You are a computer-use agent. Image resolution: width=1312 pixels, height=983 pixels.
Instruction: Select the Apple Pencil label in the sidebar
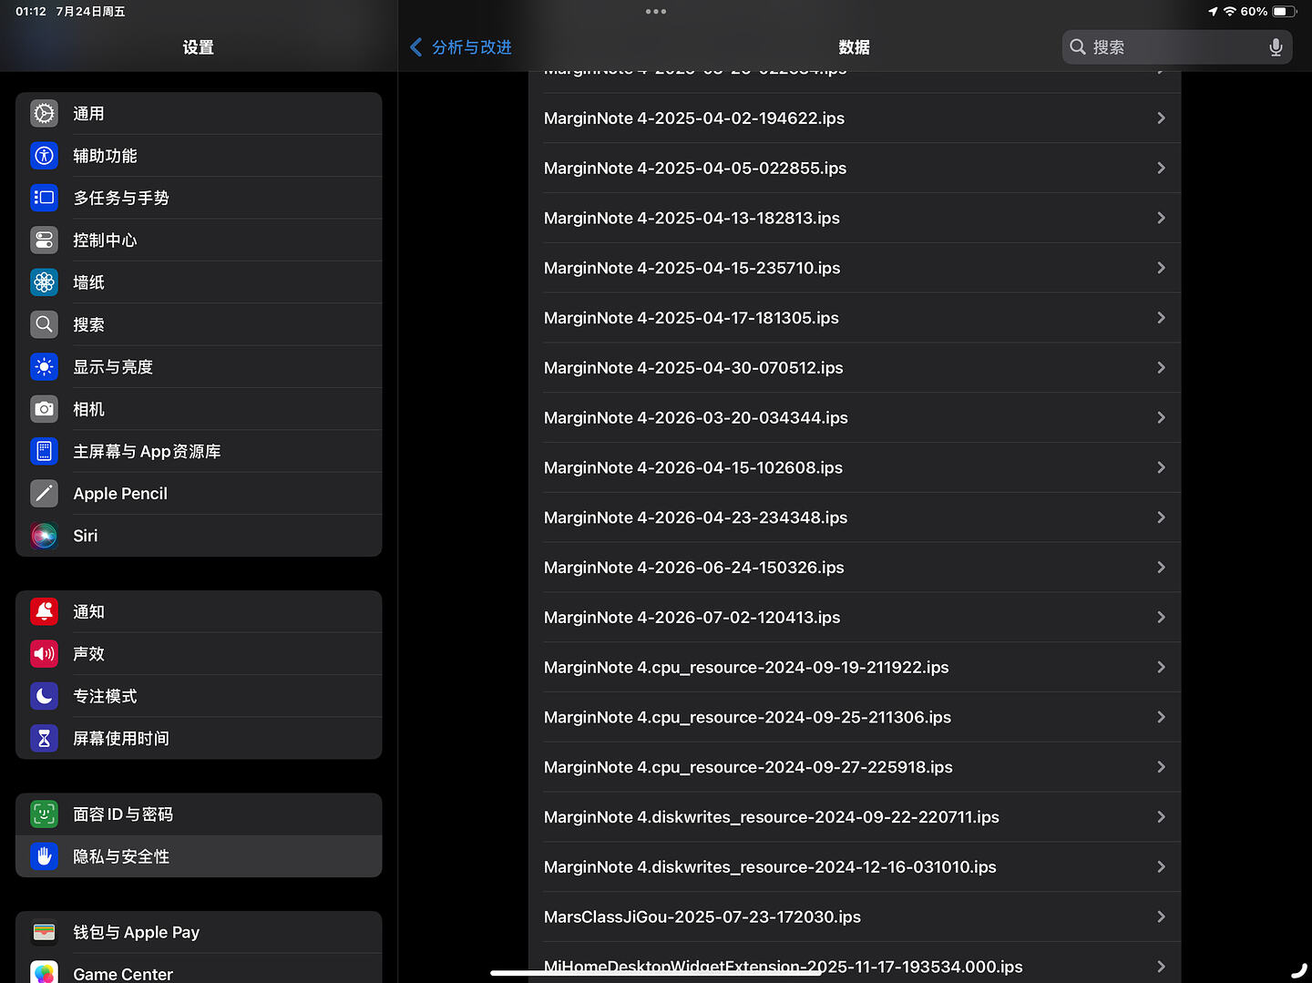click(x=120, y=494)
